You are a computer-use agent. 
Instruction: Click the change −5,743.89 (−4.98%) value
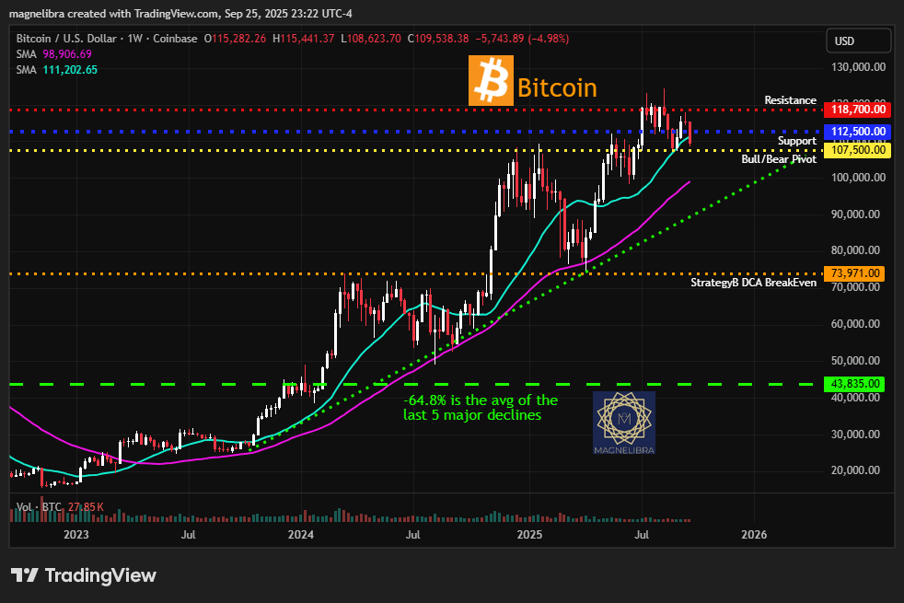pyautogui.click(x=522, y=39)
